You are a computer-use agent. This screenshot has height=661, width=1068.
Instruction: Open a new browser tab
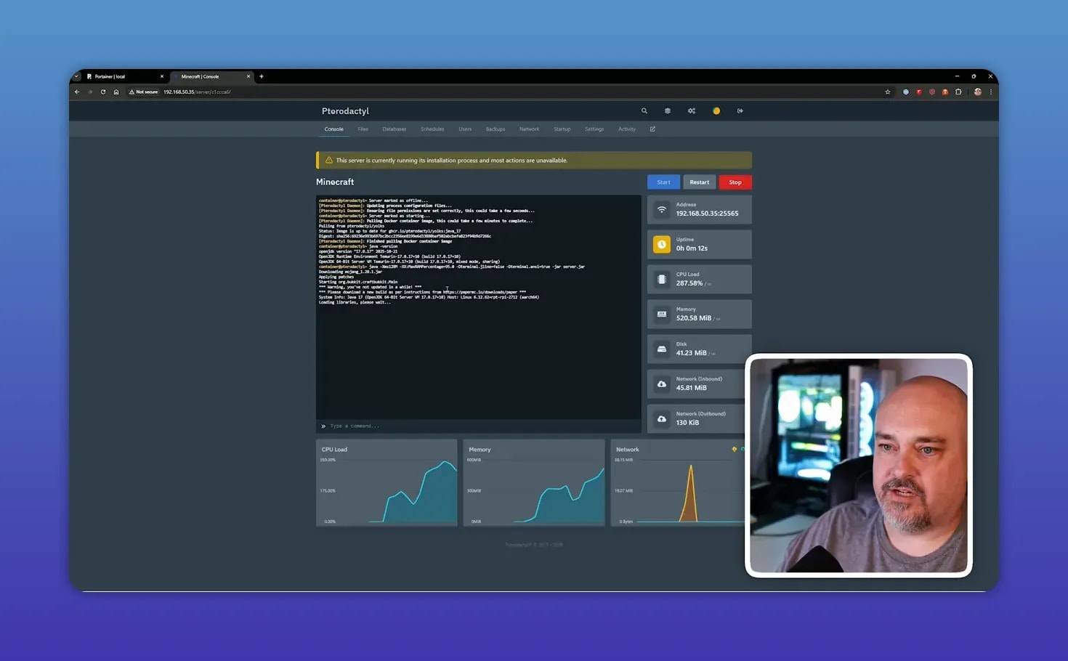click(262, 76)
